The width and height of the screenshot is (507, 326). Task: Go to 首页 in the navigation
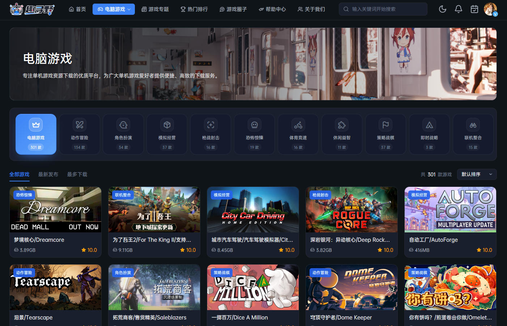click(77, 9)
